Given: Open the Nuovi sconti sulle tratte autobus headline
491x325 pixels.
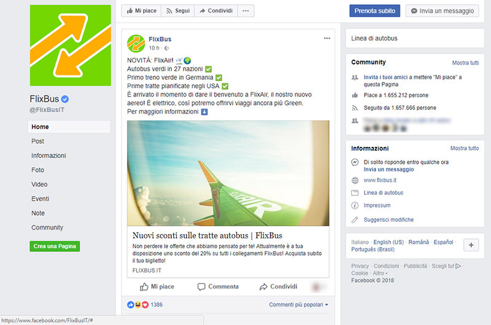Looking at the screenshot, I should point(207,235).
